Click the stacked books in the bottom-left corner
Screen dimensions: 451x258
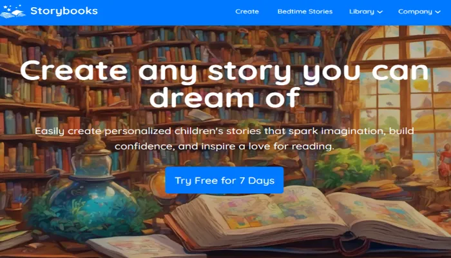14,233
